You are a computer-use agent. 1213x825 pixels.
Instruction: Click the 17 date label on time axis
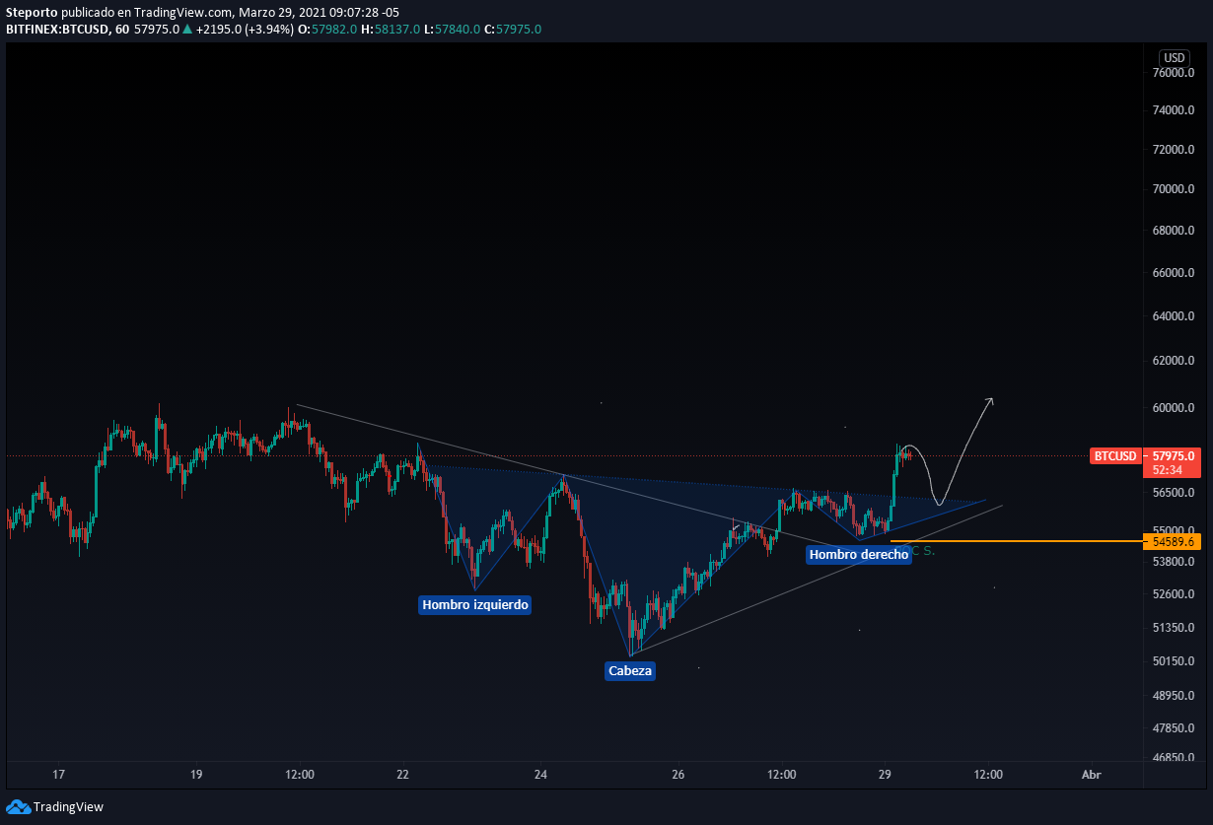click(x=58, y=775)
